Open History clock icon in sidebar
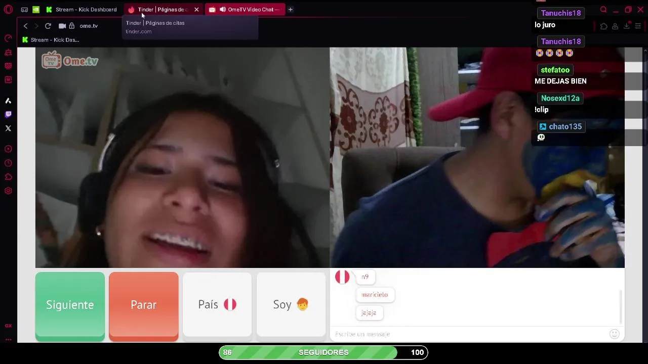Viewport: 648px width, 364px height. pyautogui.click(x=8, y=163)
